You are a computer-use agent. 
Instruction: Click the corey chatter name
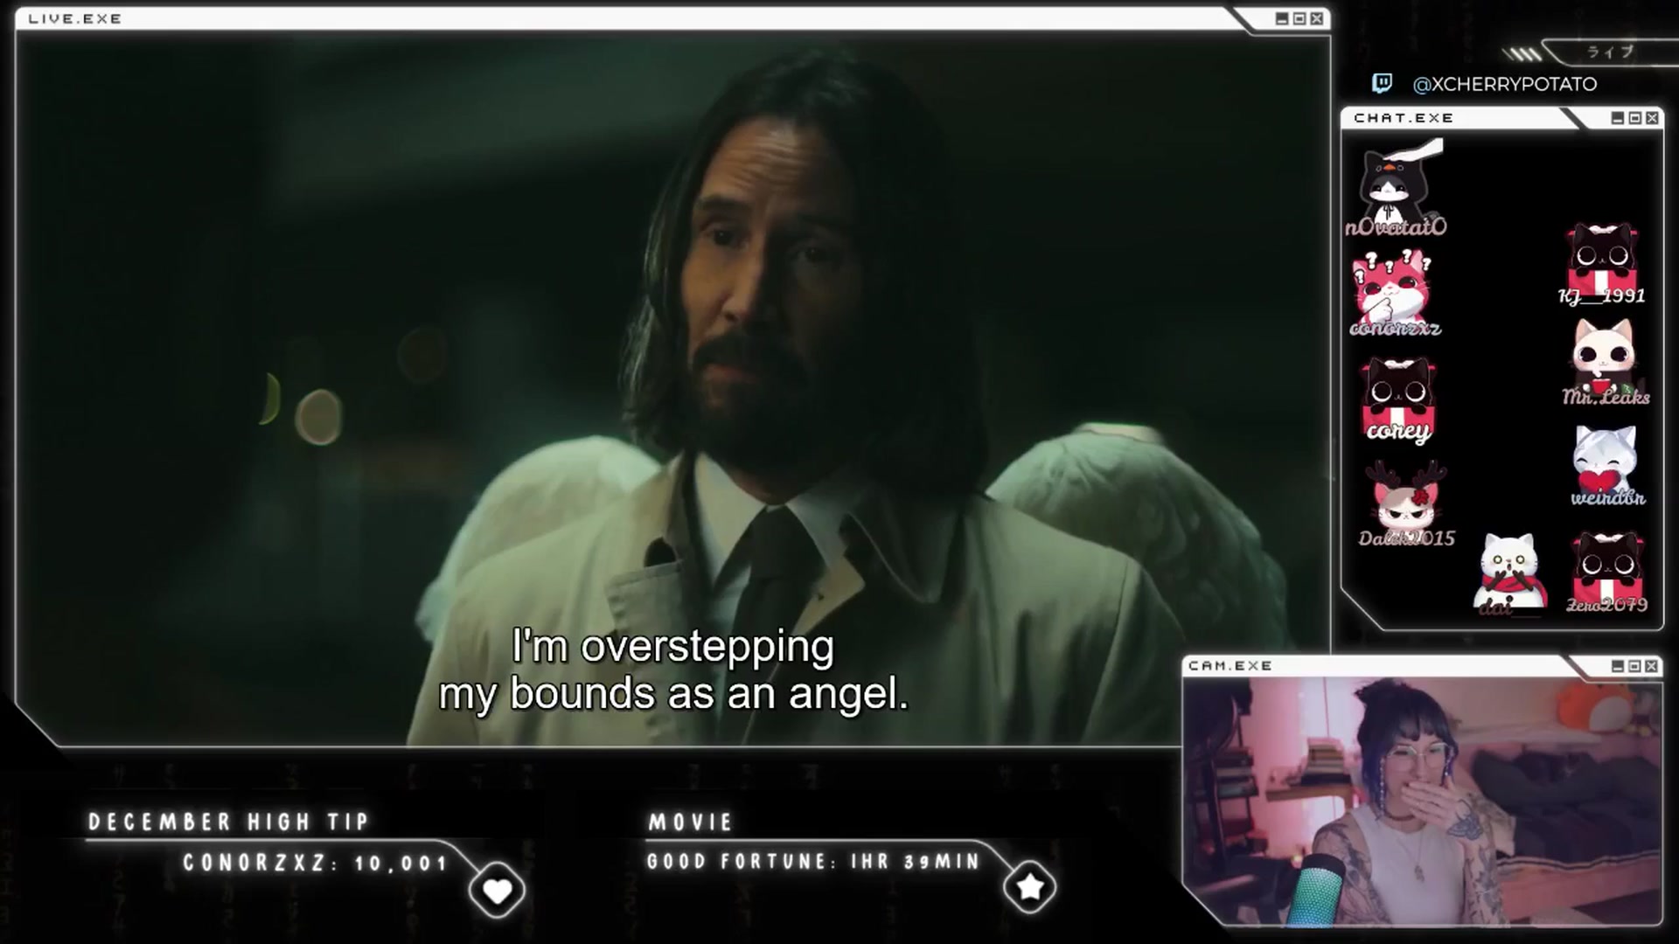[1398, 432]
